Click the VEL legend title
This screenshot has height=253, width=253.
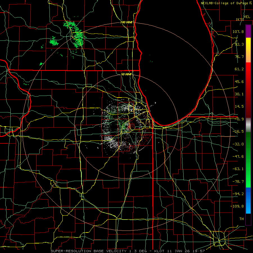[x=247, y=17]
